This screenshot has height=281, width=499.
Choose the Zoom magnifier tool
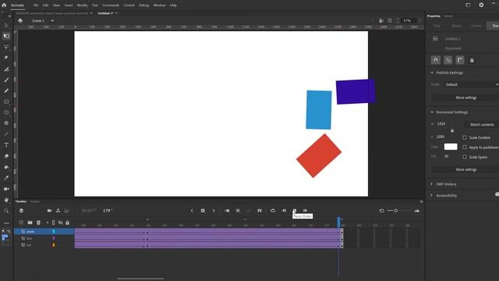[6, 211]
